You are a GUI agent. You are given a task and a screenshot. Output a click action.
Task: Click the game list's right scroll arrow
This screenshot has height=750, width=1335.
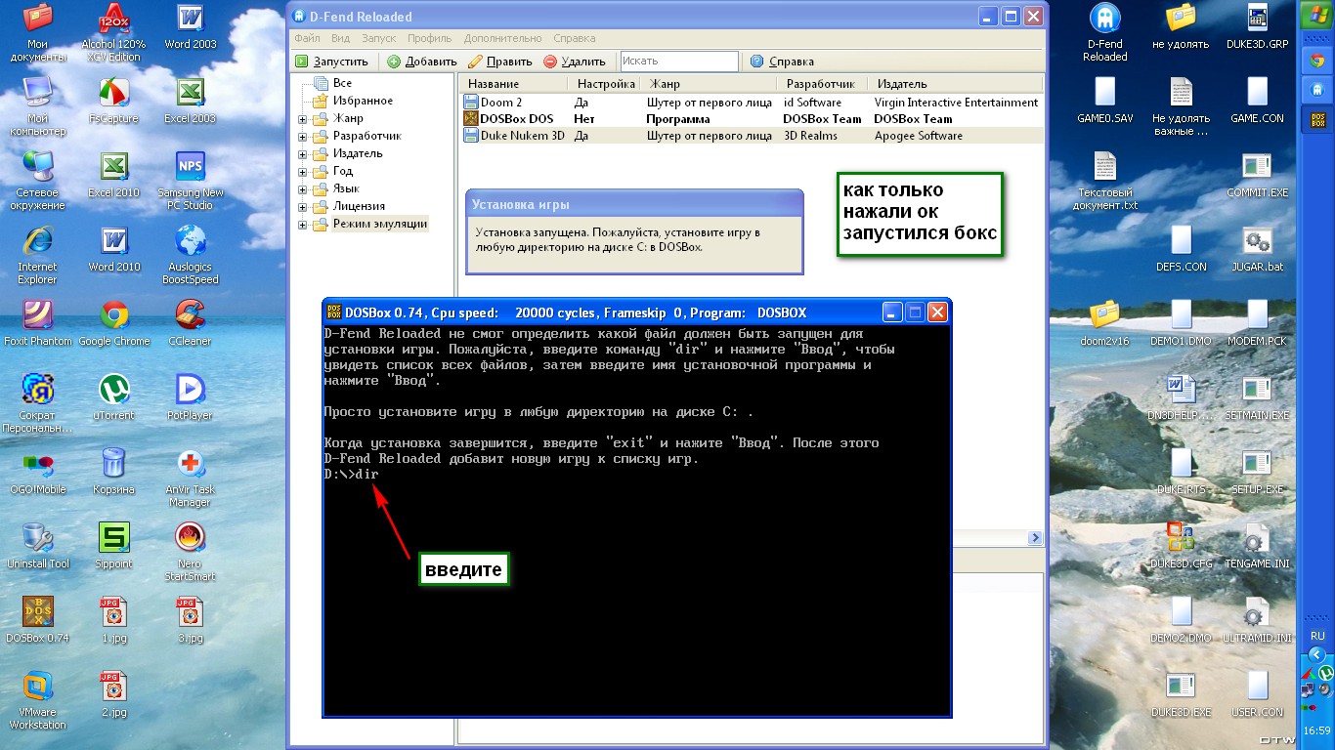1035,538
